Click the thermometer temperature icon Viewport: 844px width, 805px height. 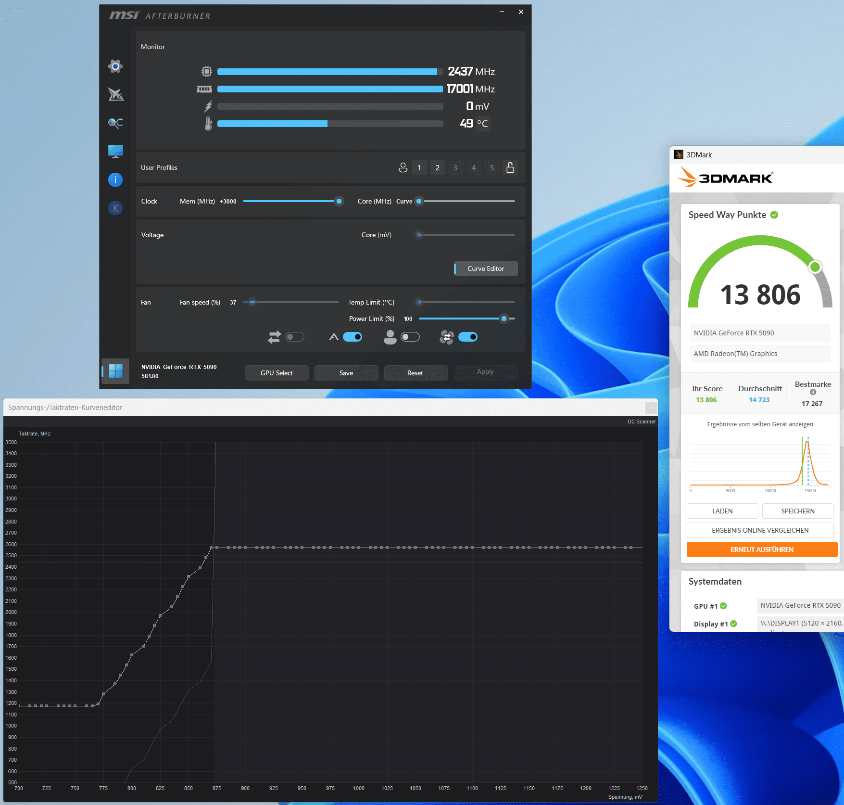(208, 124)
